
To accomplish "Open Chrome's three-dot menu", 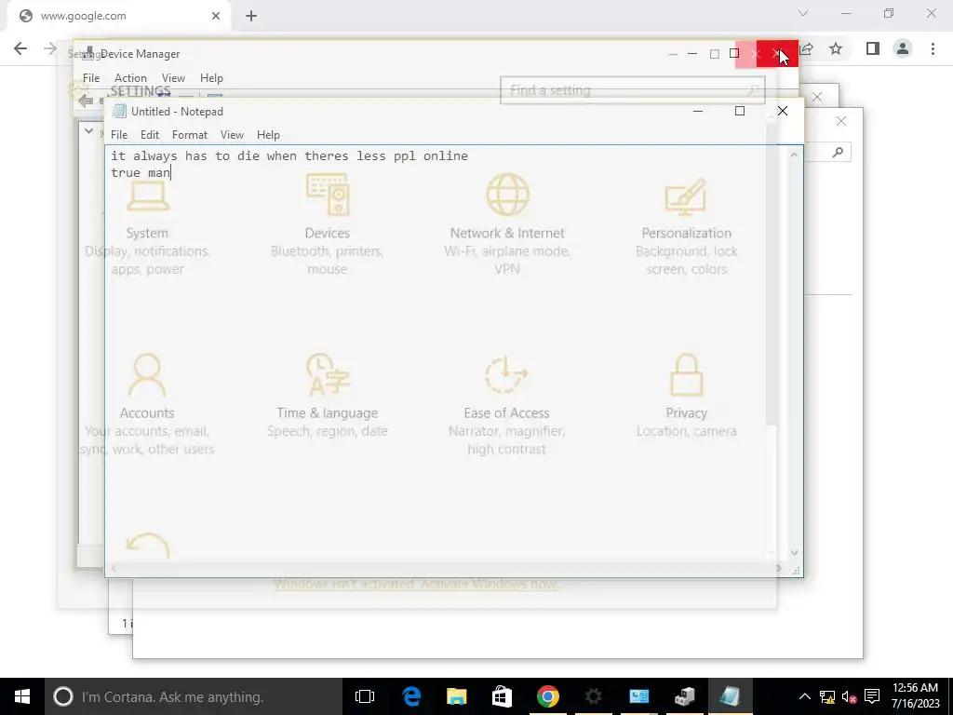I will (933, 48).
